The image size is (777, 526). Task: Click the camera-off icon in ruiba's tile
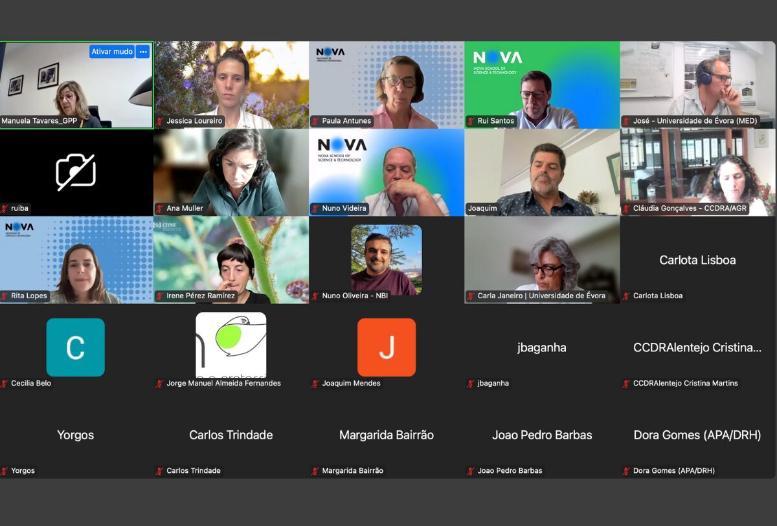(x=76, y=172)
